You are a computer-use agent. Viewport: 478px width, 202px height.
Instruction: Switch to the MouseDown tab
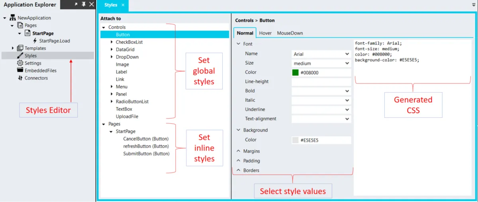[290, 33]
